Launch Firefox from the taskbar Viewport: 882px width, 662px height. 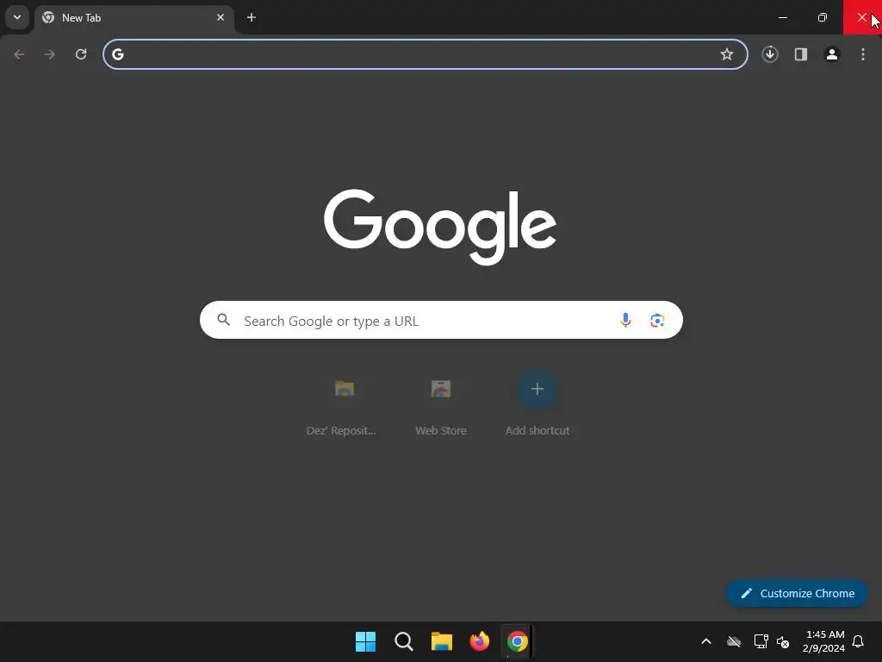[x=479, y=641]
